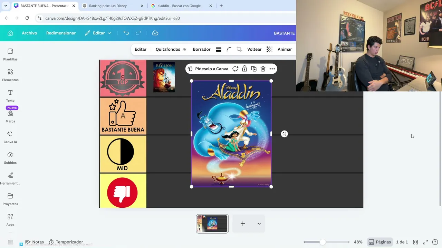Open the browser tab search dropdown
This screenshot has width=442, height=248.
[x=6, y=6]
